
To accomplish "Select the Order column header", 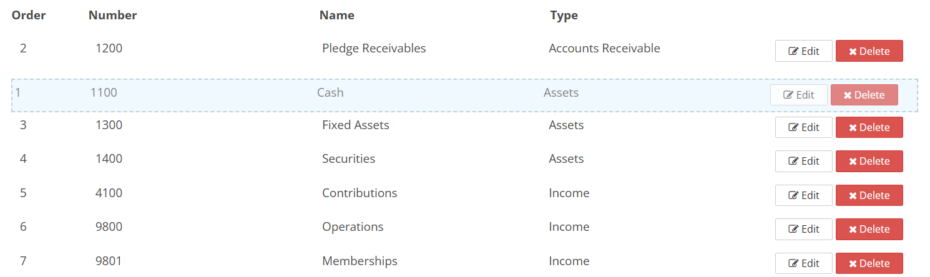I will coord(29,16).
